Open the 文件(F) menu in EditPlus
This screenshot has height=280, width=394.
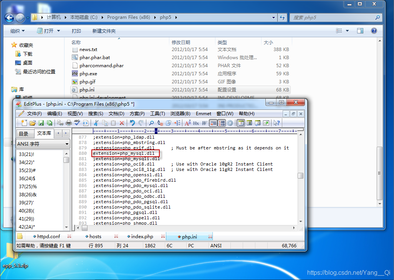[35, 114]
